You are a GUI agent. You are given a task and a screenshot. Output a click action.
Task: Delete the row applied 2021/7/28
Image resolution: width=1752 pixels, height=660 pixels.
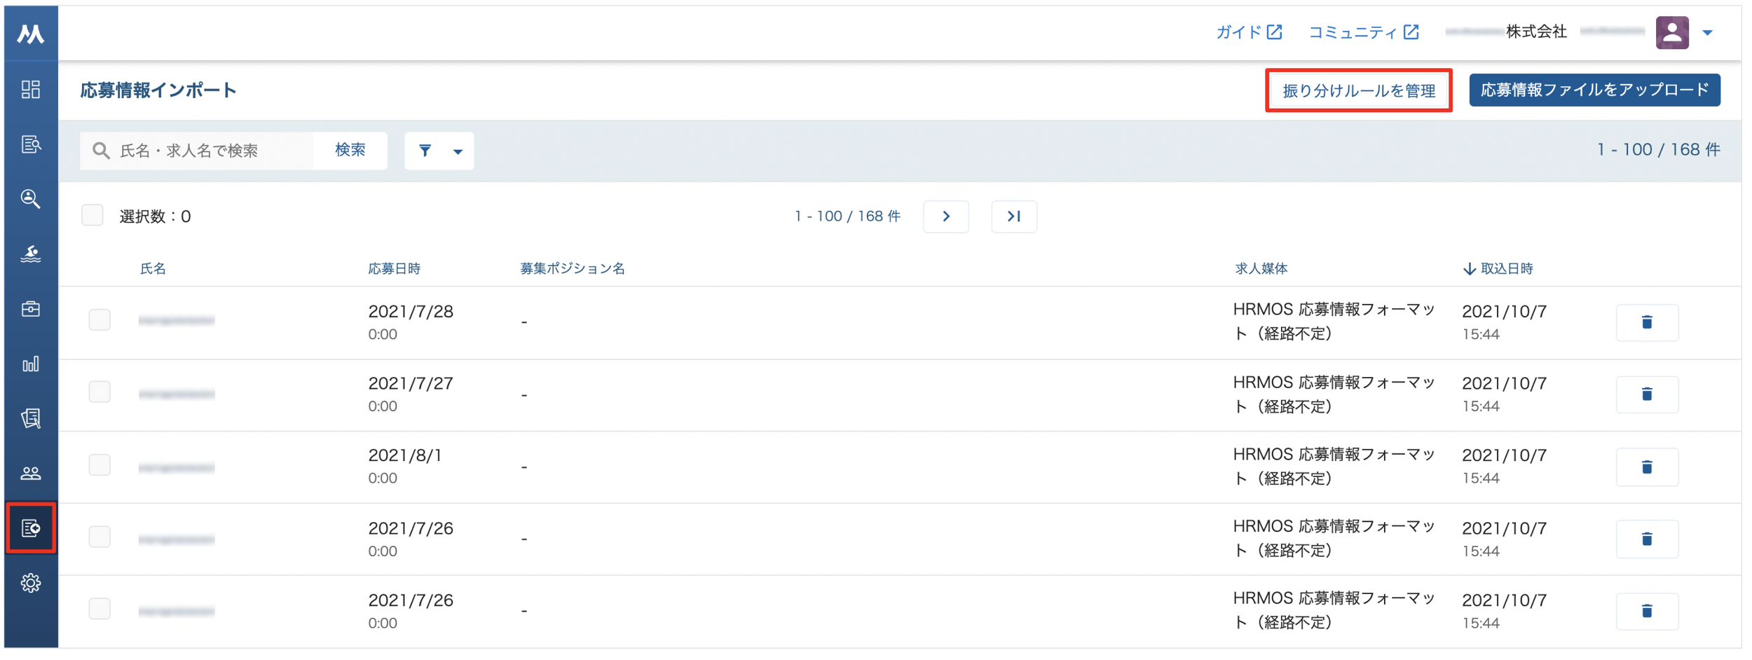[x=1647, y=322]
